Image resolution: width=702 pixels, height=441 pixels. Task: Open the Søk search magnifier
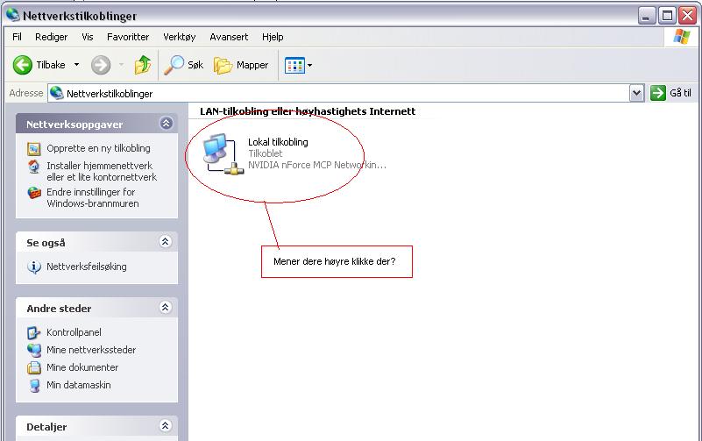pyautogui.click(x=174, y=66)
